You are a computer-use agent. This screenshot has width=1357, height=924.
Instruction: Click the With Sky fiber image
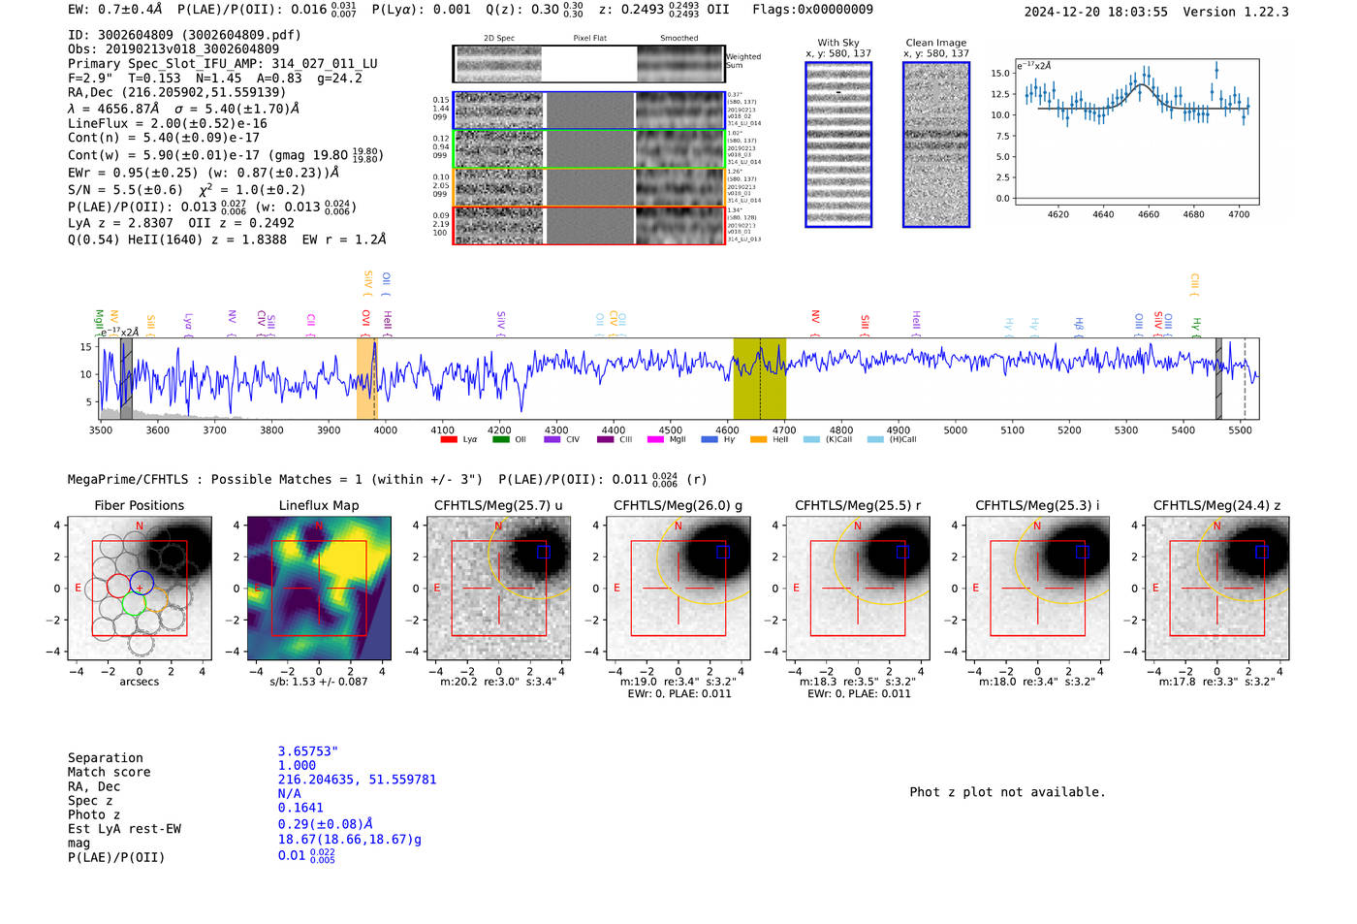coord(838,144)
